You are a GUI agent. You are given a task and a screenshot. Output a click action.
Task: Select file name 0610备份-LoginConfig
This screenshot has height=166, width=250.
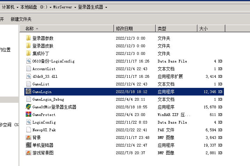(x=54, y=61)
